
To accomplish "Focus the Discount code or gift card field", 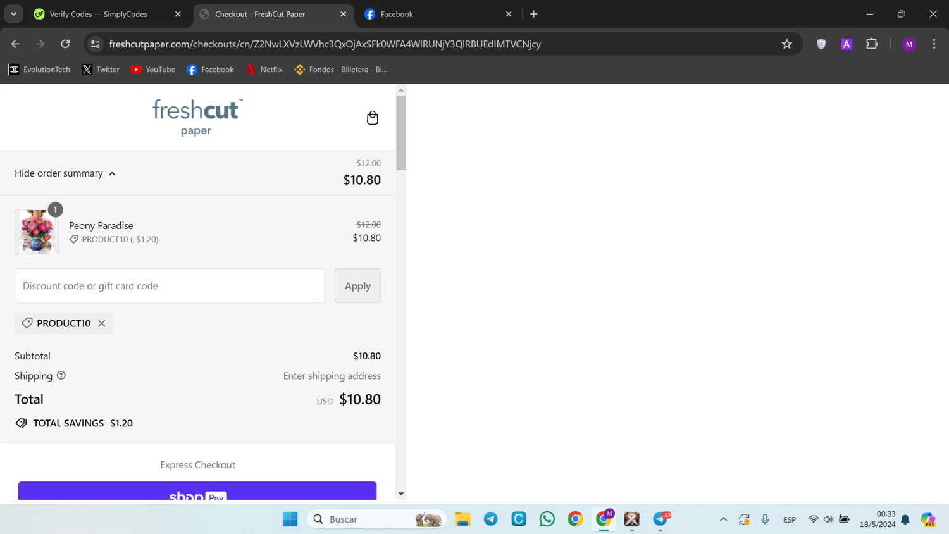I will point(170,285).
